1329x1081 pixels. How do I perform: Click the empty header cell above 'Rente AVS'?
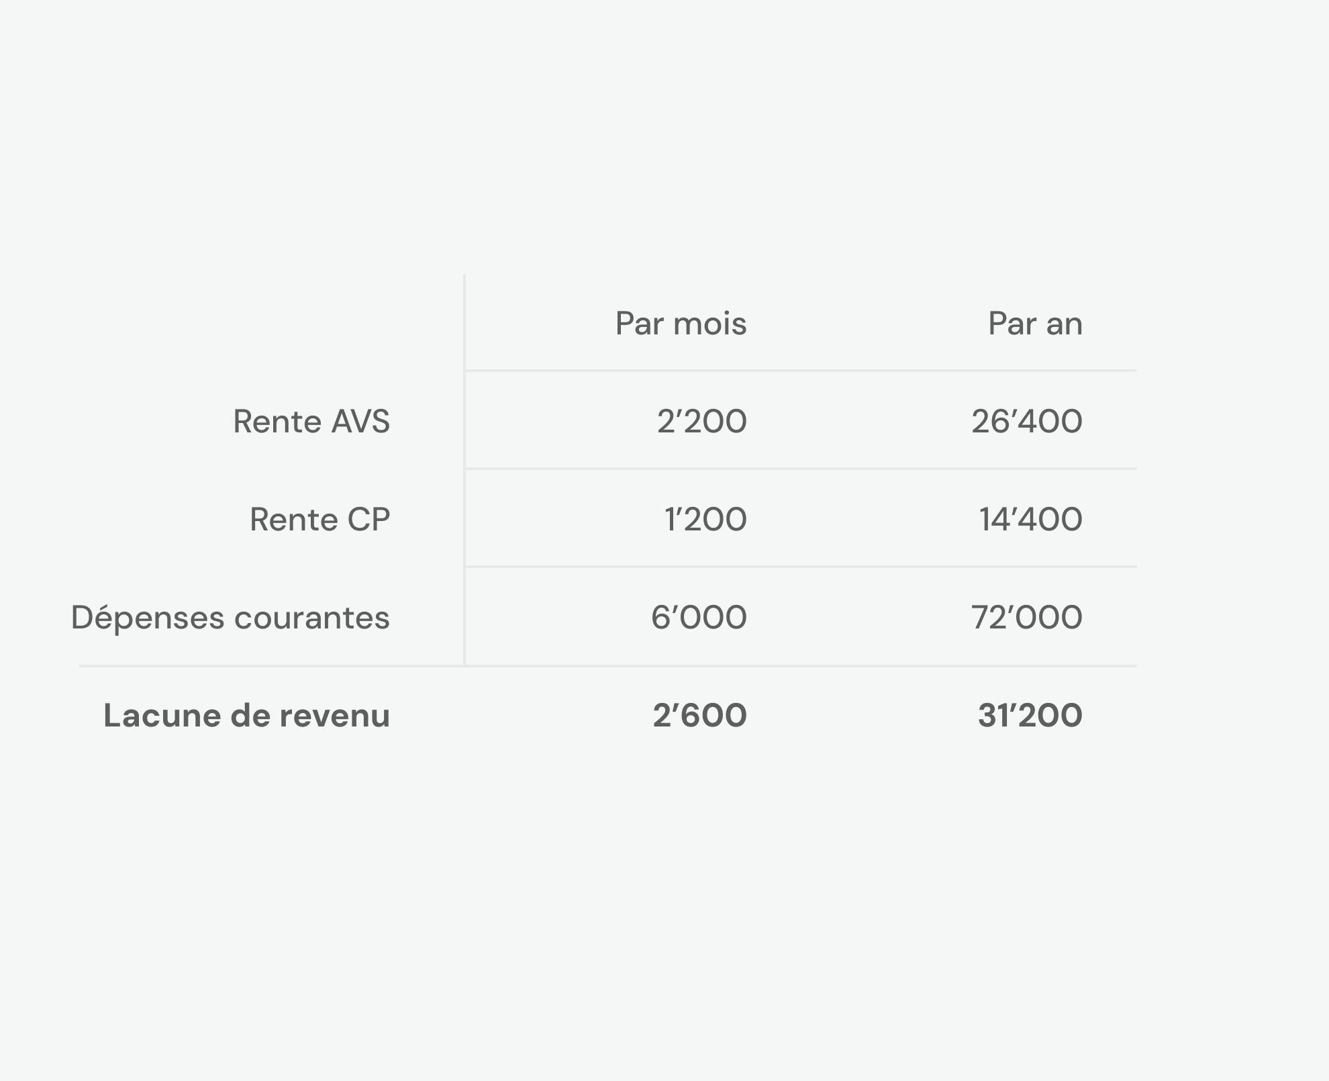click(268, 324)
